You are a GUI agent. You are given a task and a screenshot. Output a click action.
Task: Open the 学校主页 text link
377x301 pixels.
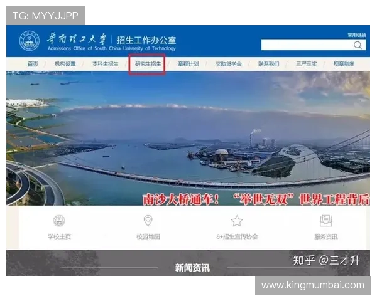pyautogui.click(x=59, y=236)
